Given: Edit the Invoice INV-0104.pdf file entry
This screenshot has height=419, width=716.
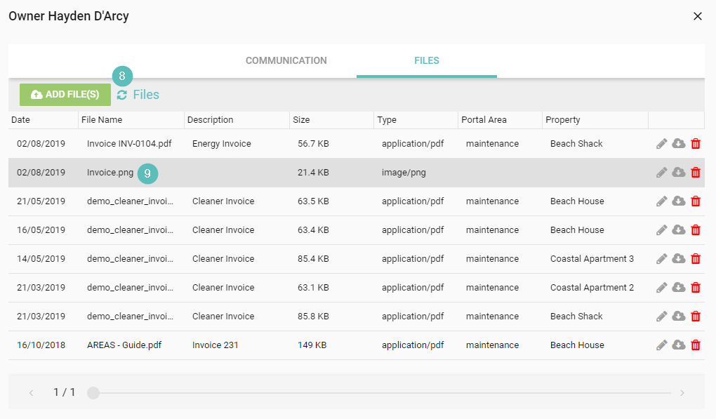Looking at the screenshot, I should pos(661,144).
